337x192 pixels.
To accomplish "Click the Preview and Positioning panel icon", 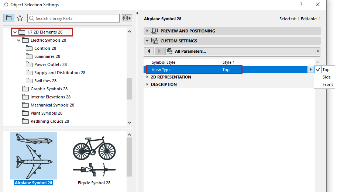I will click(155, 31).
